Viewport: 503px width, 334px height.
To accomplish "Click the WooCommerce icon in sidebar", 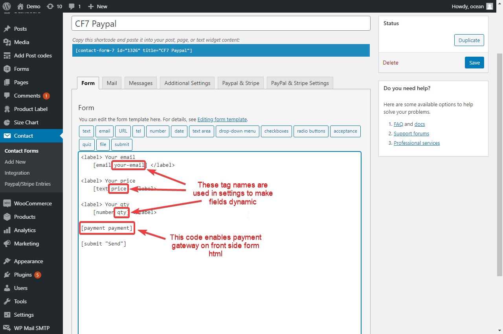I will click(x=7, y=203).
